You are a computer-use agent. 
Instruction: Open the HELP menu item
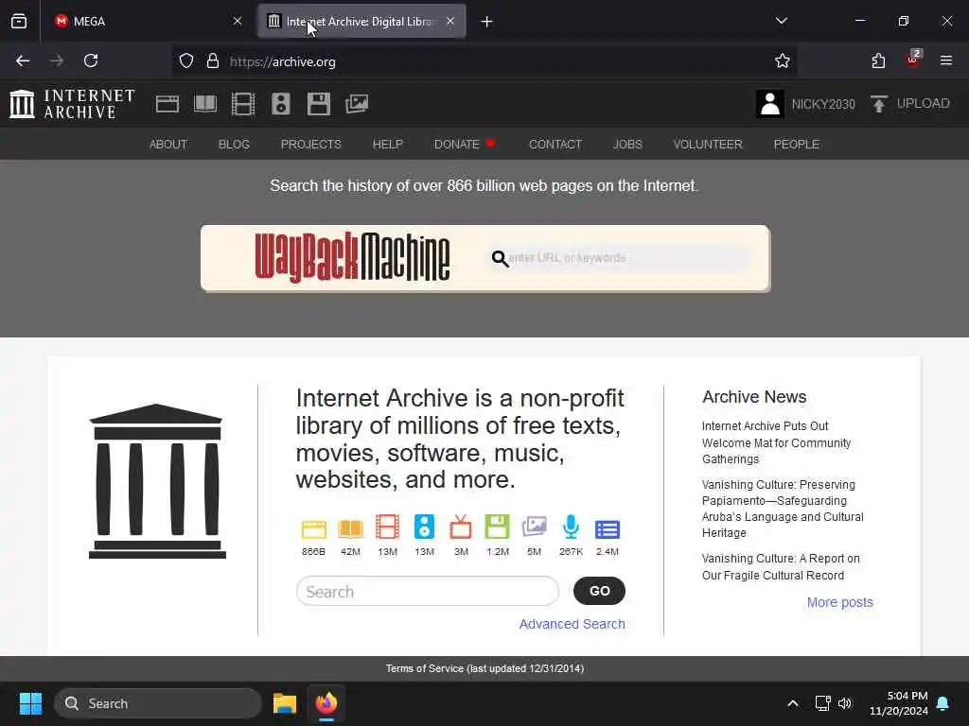(387, 145)
